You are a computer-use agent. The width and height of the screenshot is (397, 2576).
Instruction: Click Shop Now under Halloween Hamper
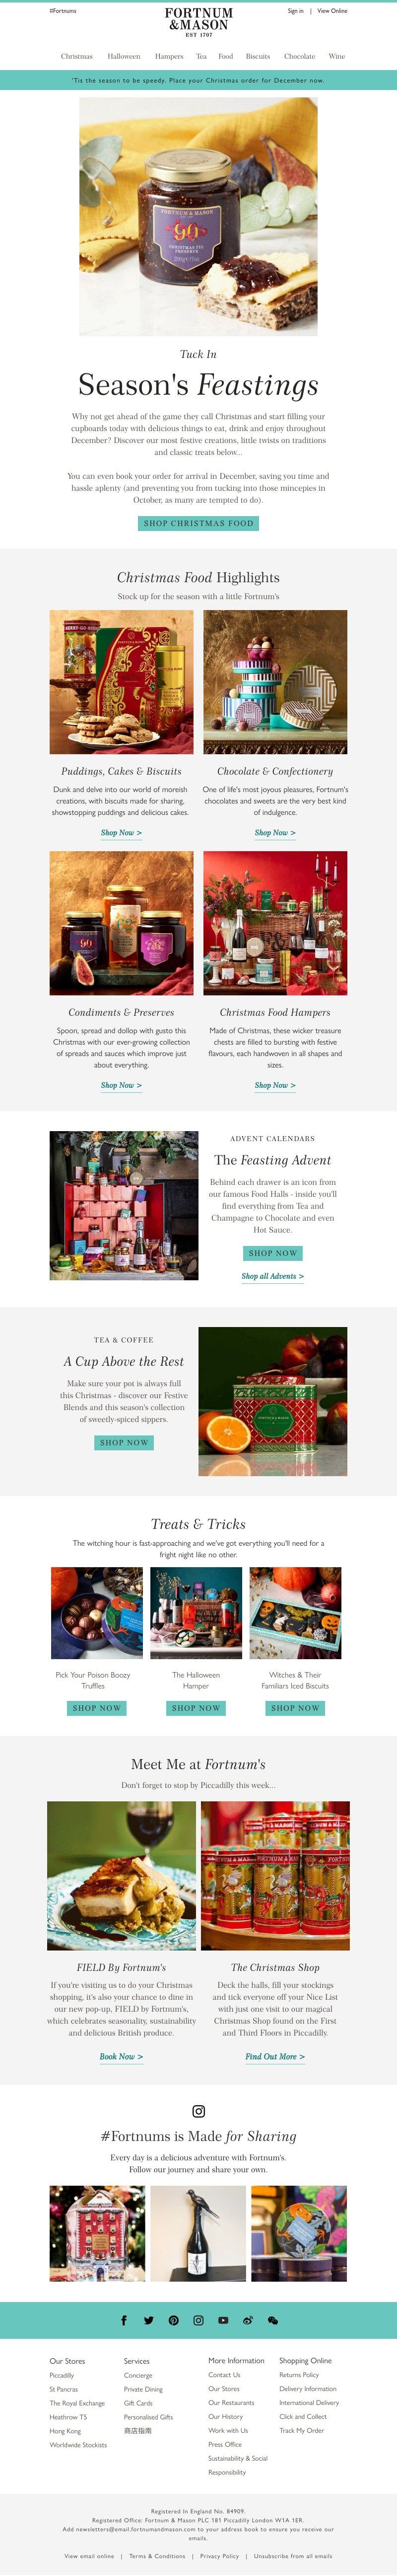coord(196,1708)
